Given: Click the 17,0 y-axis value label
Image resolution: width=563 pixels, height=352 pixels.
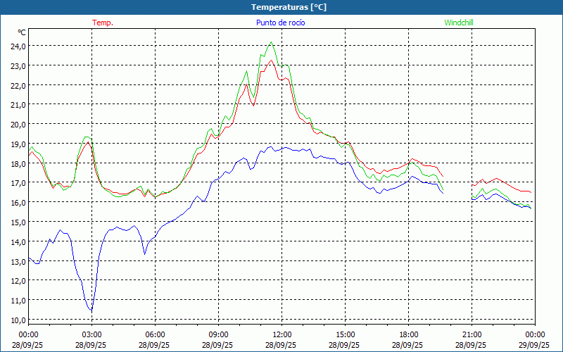Looking at the screenshot, I should click(18, 183).
